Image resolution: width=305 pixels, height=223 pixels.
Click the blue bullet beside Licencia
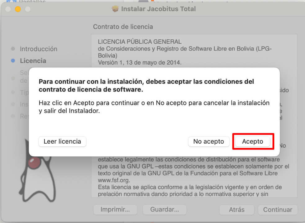(13, 61)
